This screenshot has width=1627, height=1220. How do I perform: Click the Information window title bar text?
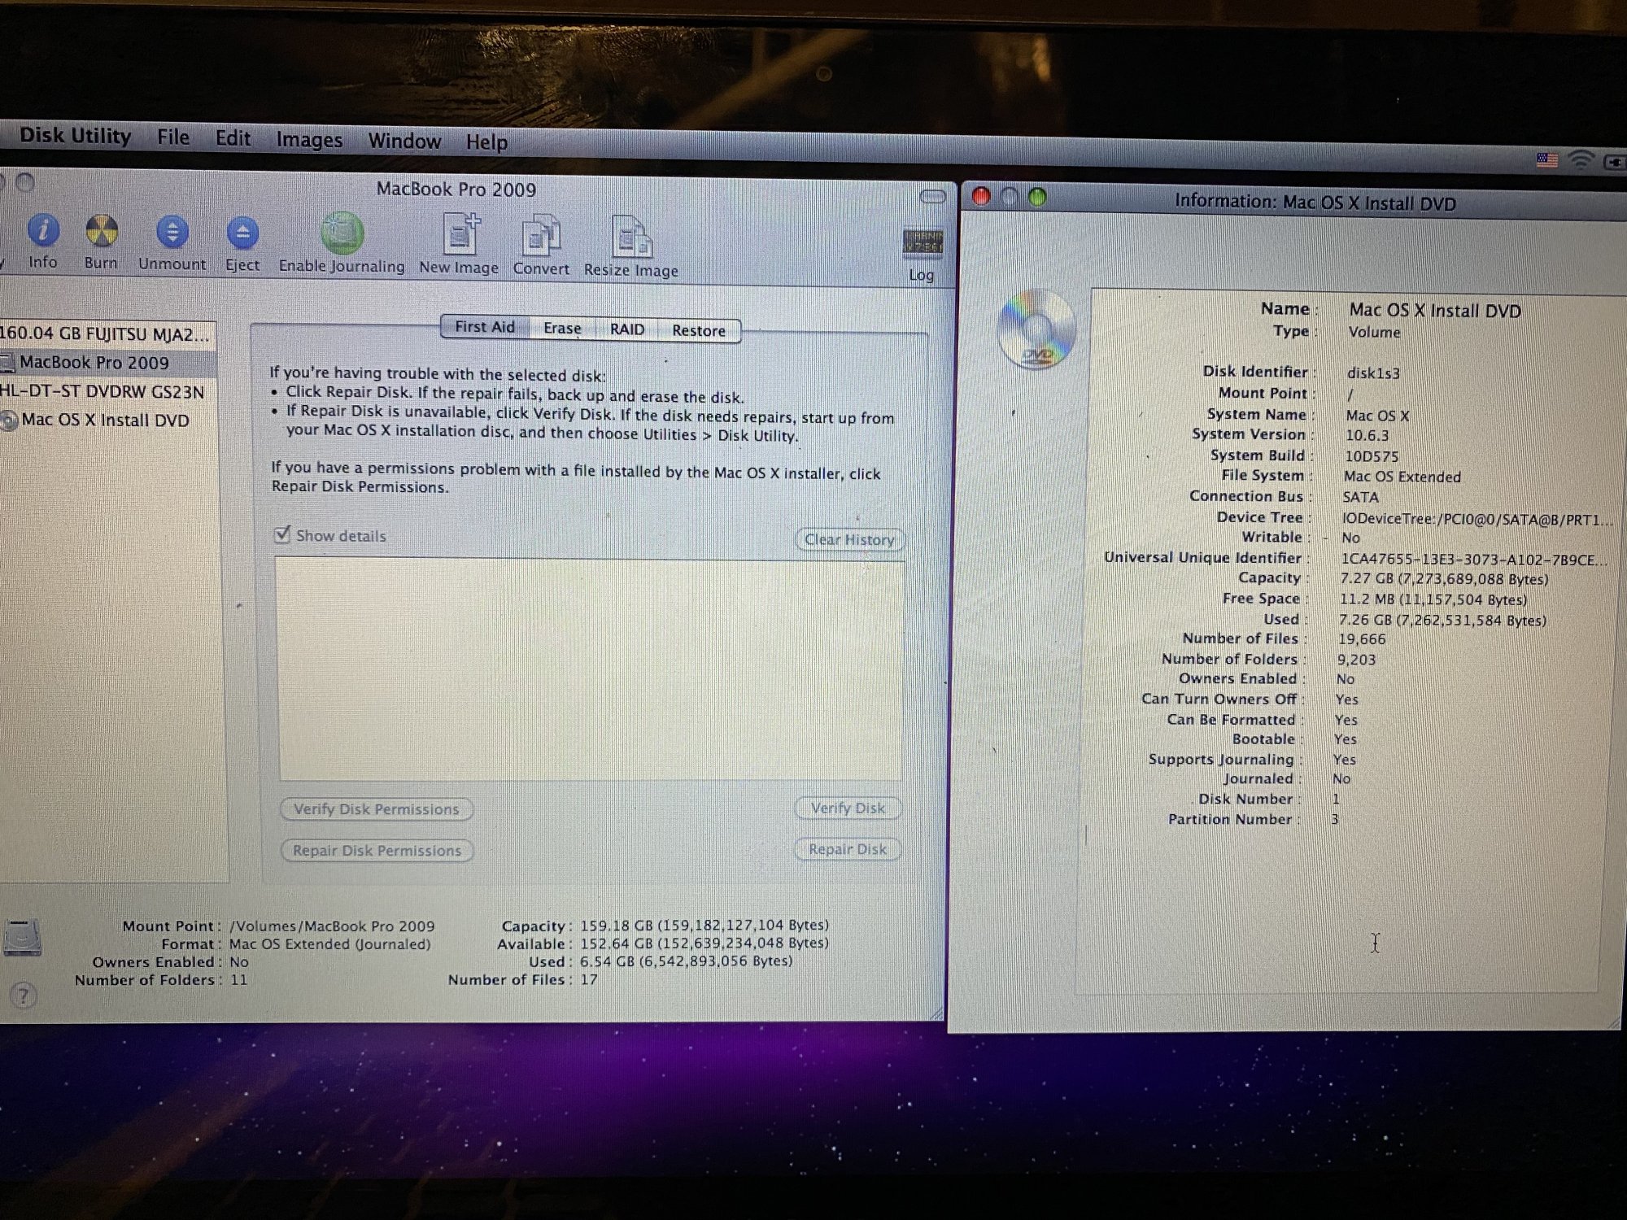pyautogui.click(x=1315, y=203)
